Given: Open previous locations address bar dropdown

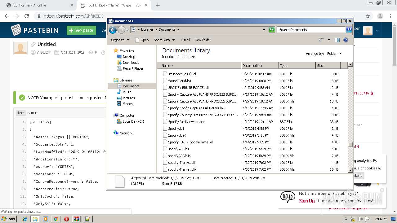Looking at the screenshot, I should (x=264, y=30).
